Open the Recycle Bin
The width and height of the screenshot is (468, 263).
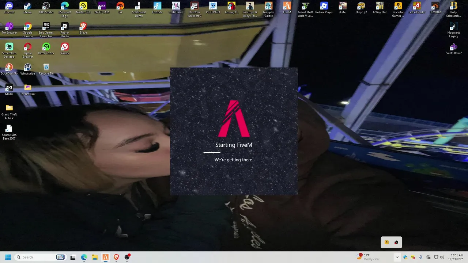point(46,69)
